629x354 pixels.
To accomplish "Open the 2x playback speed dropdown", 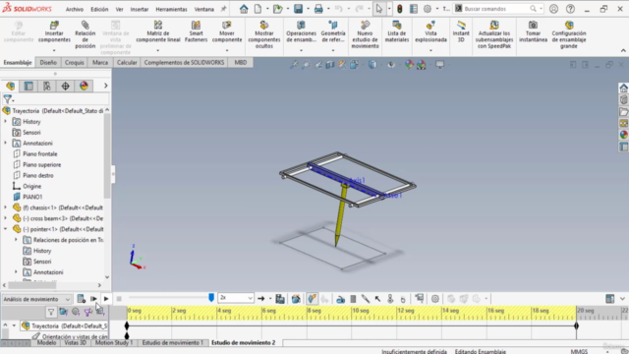I will tap(236, 298).
